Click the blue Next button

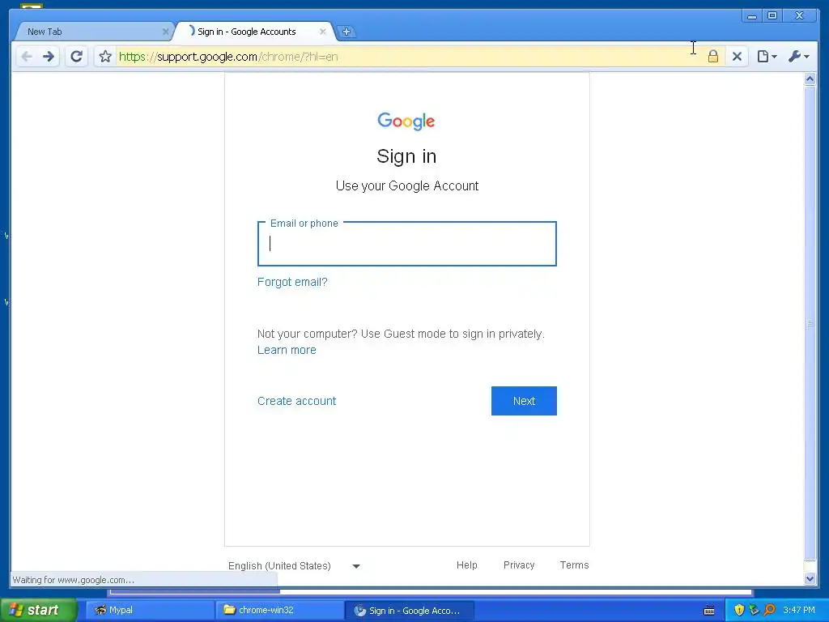(x=524, y=401)
